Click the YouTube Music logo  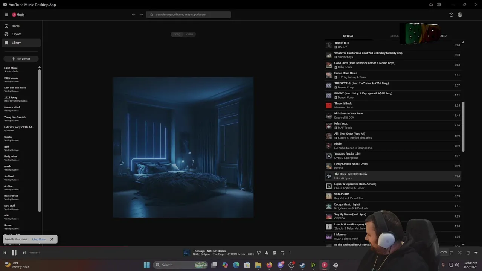[18, 15]
